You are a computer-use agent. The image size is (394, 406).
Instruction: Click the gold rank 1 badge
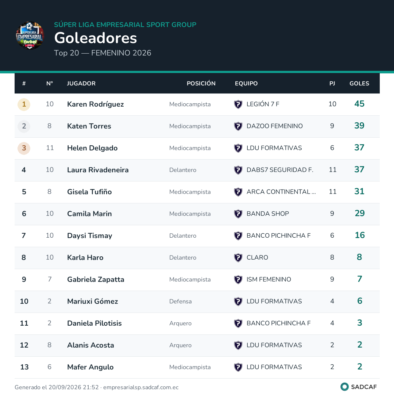(x=24, y=104)
